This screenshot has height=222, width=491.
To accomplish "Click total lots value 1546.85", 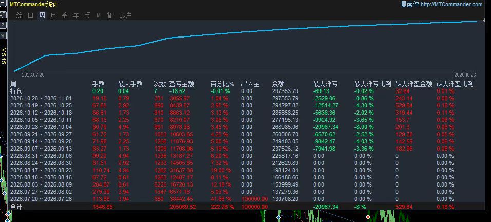I will click(x=103, y=207).
